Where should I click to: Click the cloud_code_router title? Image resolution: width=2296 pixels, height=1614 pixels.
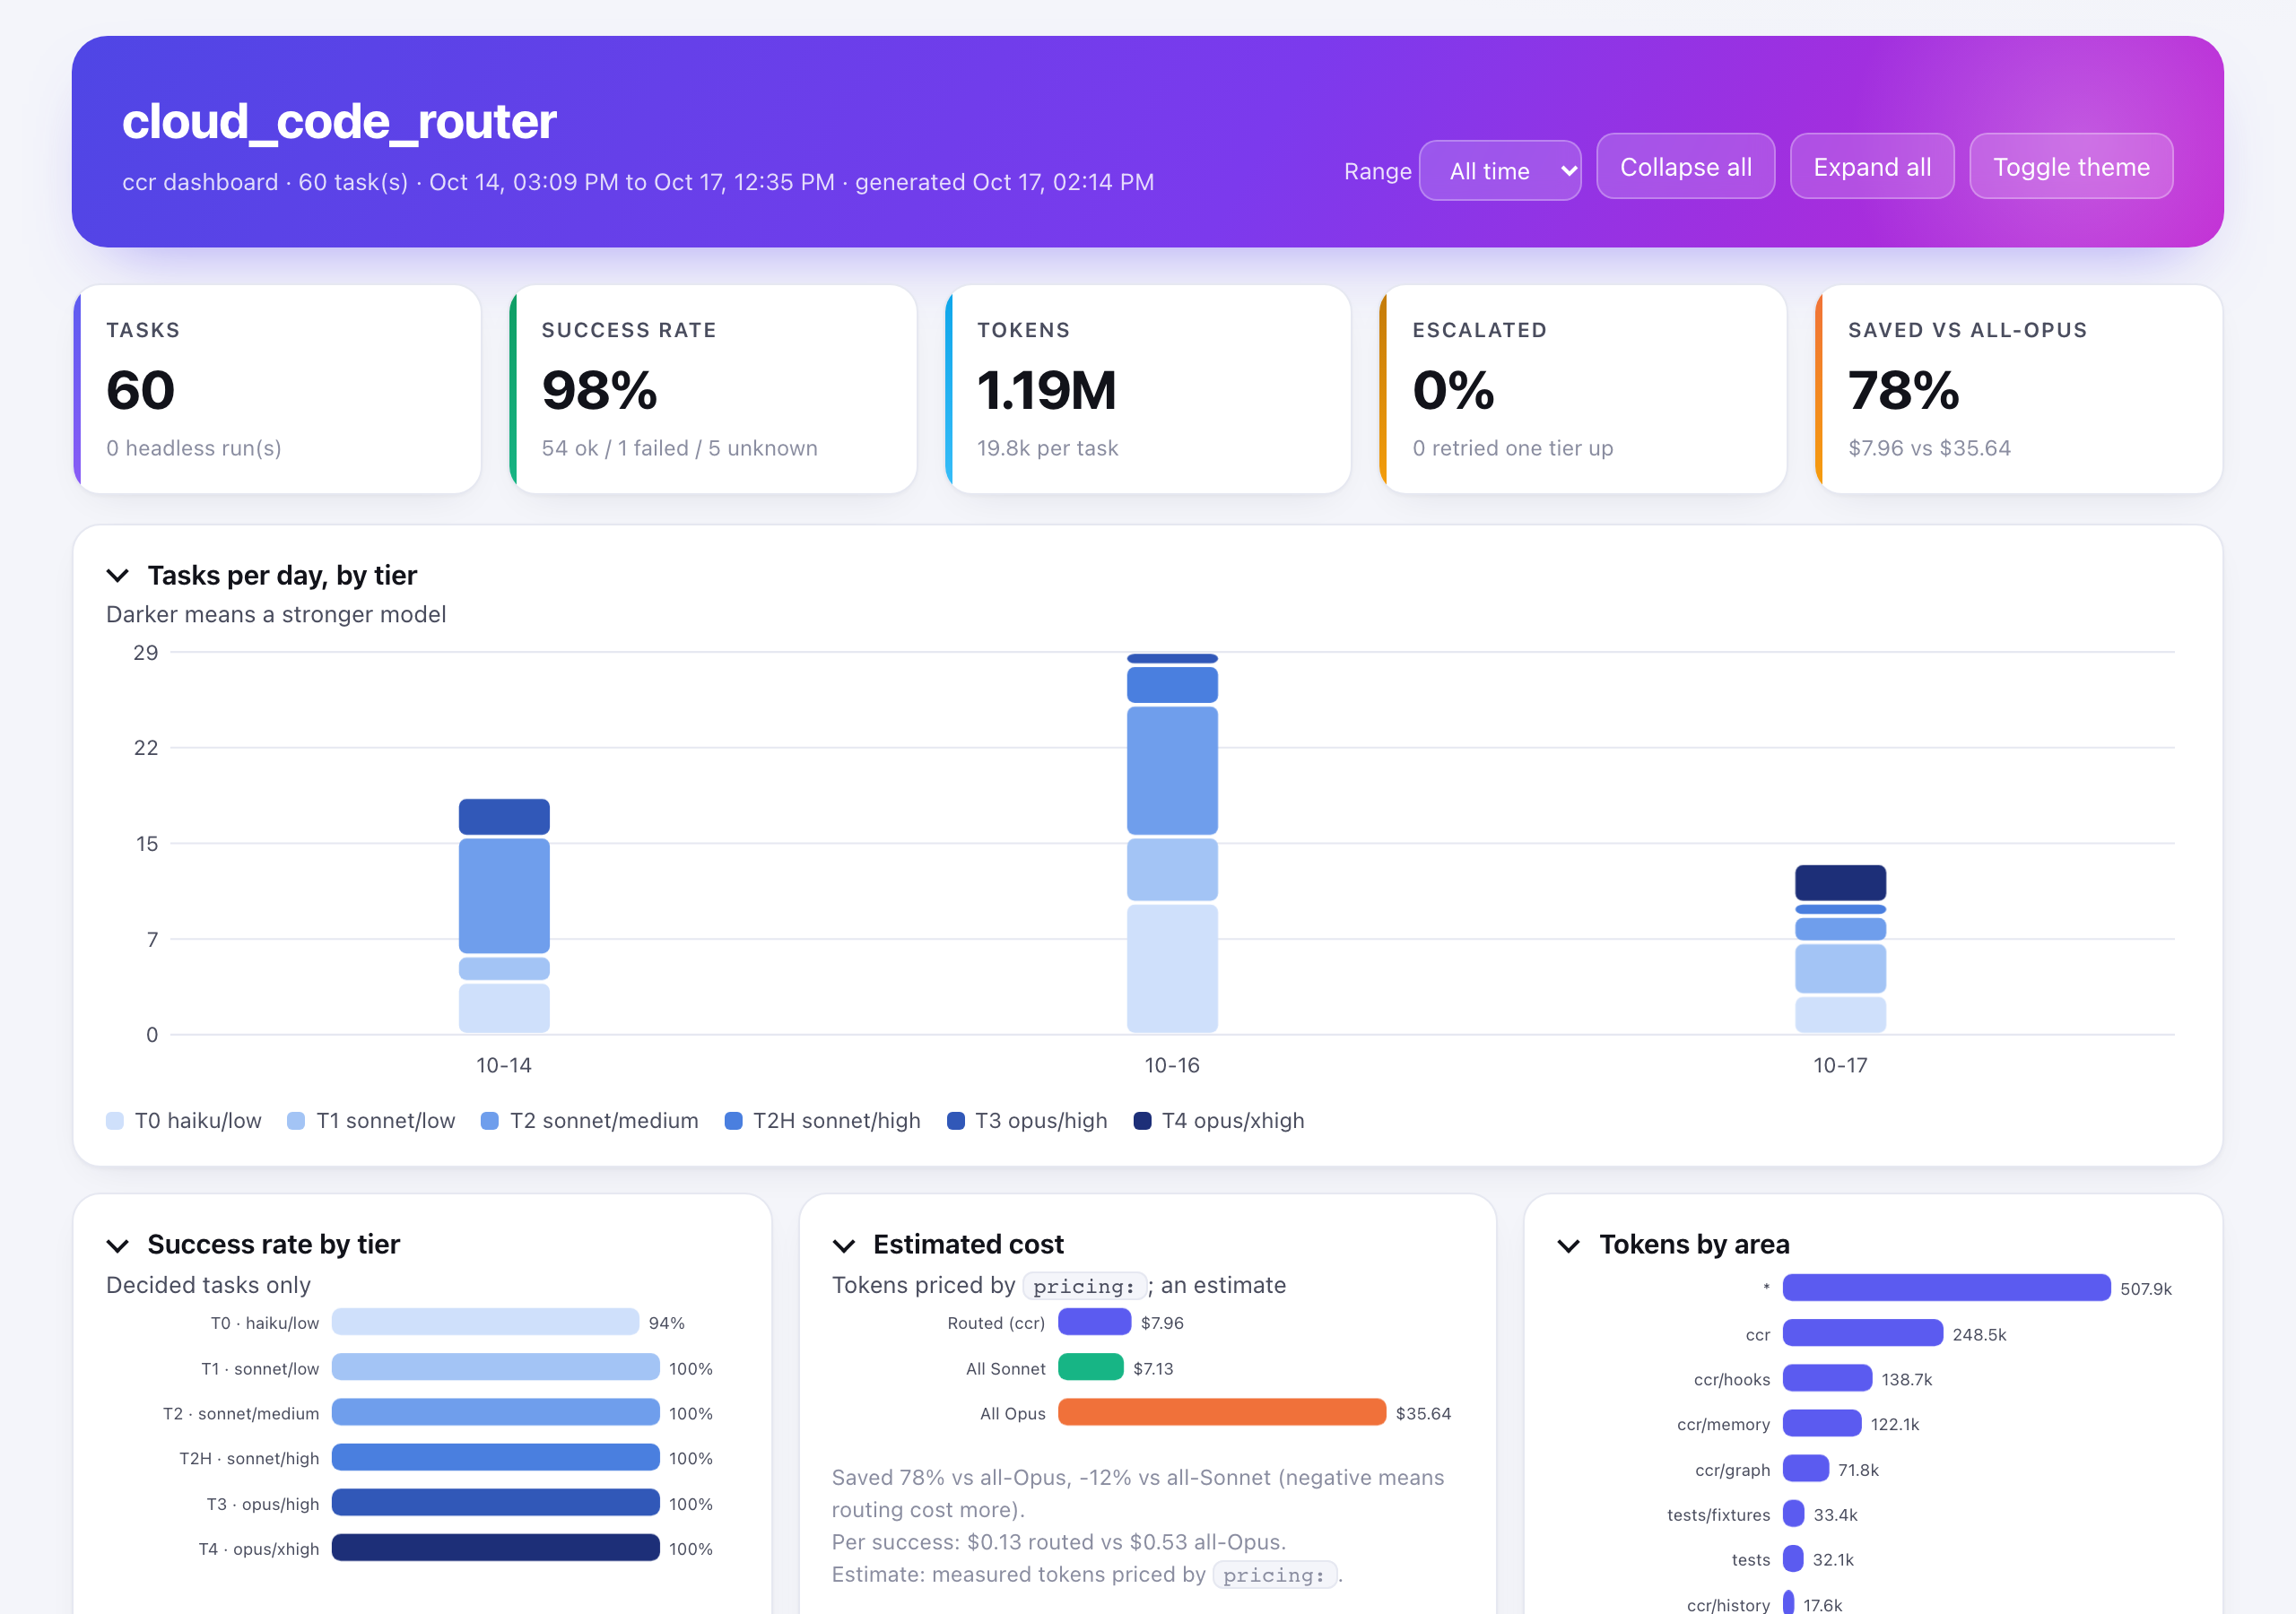[x=339, y=121]
